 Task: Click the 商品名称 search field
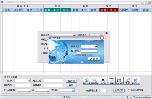coord(53,81)
